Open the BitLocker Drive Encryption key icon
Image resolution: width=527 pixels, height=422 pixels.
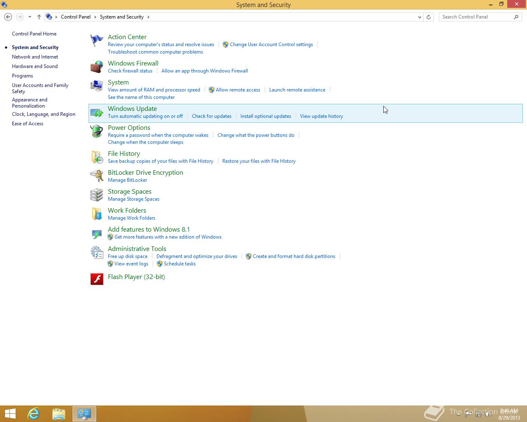click(97, 176)
